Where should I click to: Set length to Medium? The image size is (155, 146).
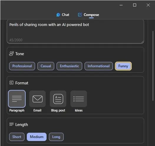(37, 137)
